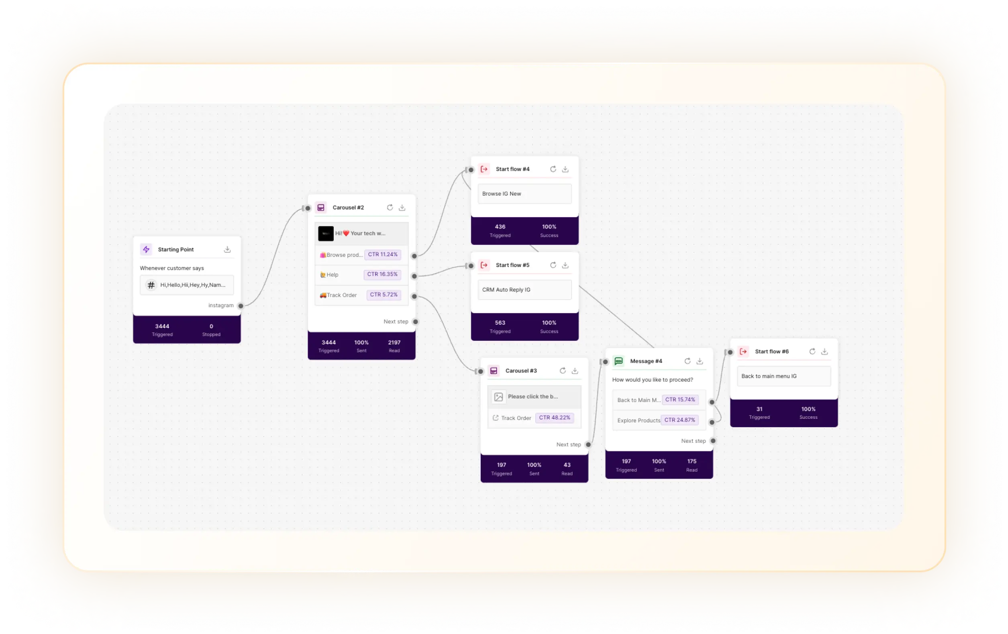1008x634 pixels.
Task: Click download icon on Carousel #2 node
Action: tap(402, 208)
